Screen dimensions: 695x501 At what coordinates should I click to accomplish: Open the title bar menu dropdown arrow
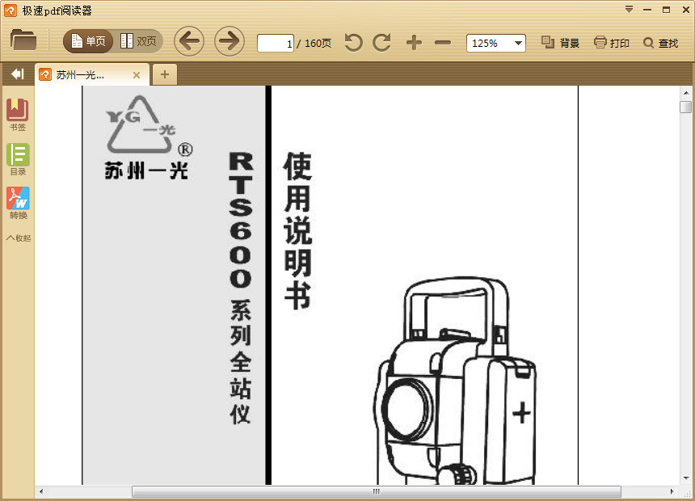coord(629,10)
